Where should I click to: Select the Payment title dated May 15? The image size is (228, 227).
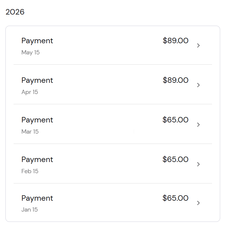(37, 41)
